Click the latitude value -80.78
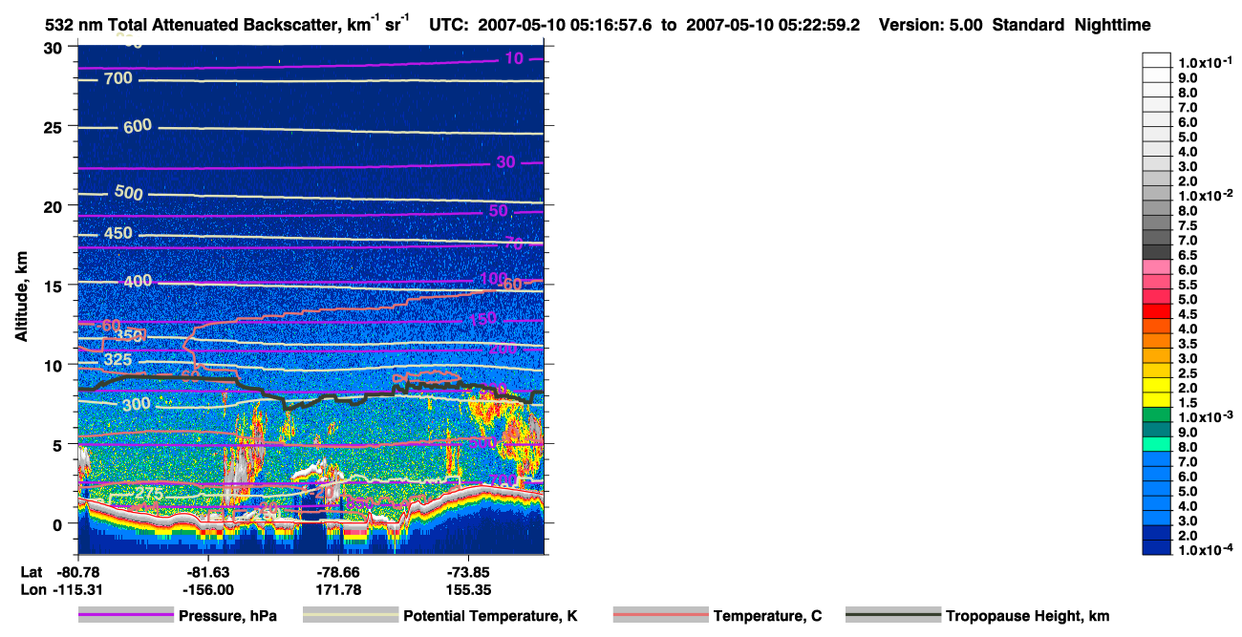 (x=78, y=572)
